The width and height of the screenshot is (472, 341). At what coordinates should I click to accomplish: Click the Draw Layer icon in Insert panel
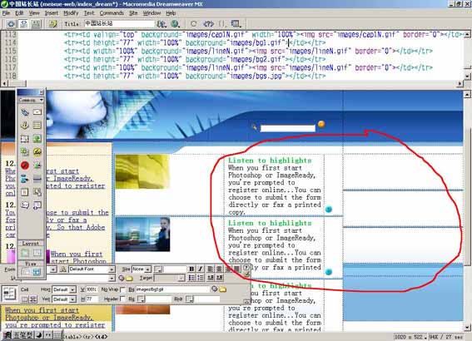[x=25, y=139]
